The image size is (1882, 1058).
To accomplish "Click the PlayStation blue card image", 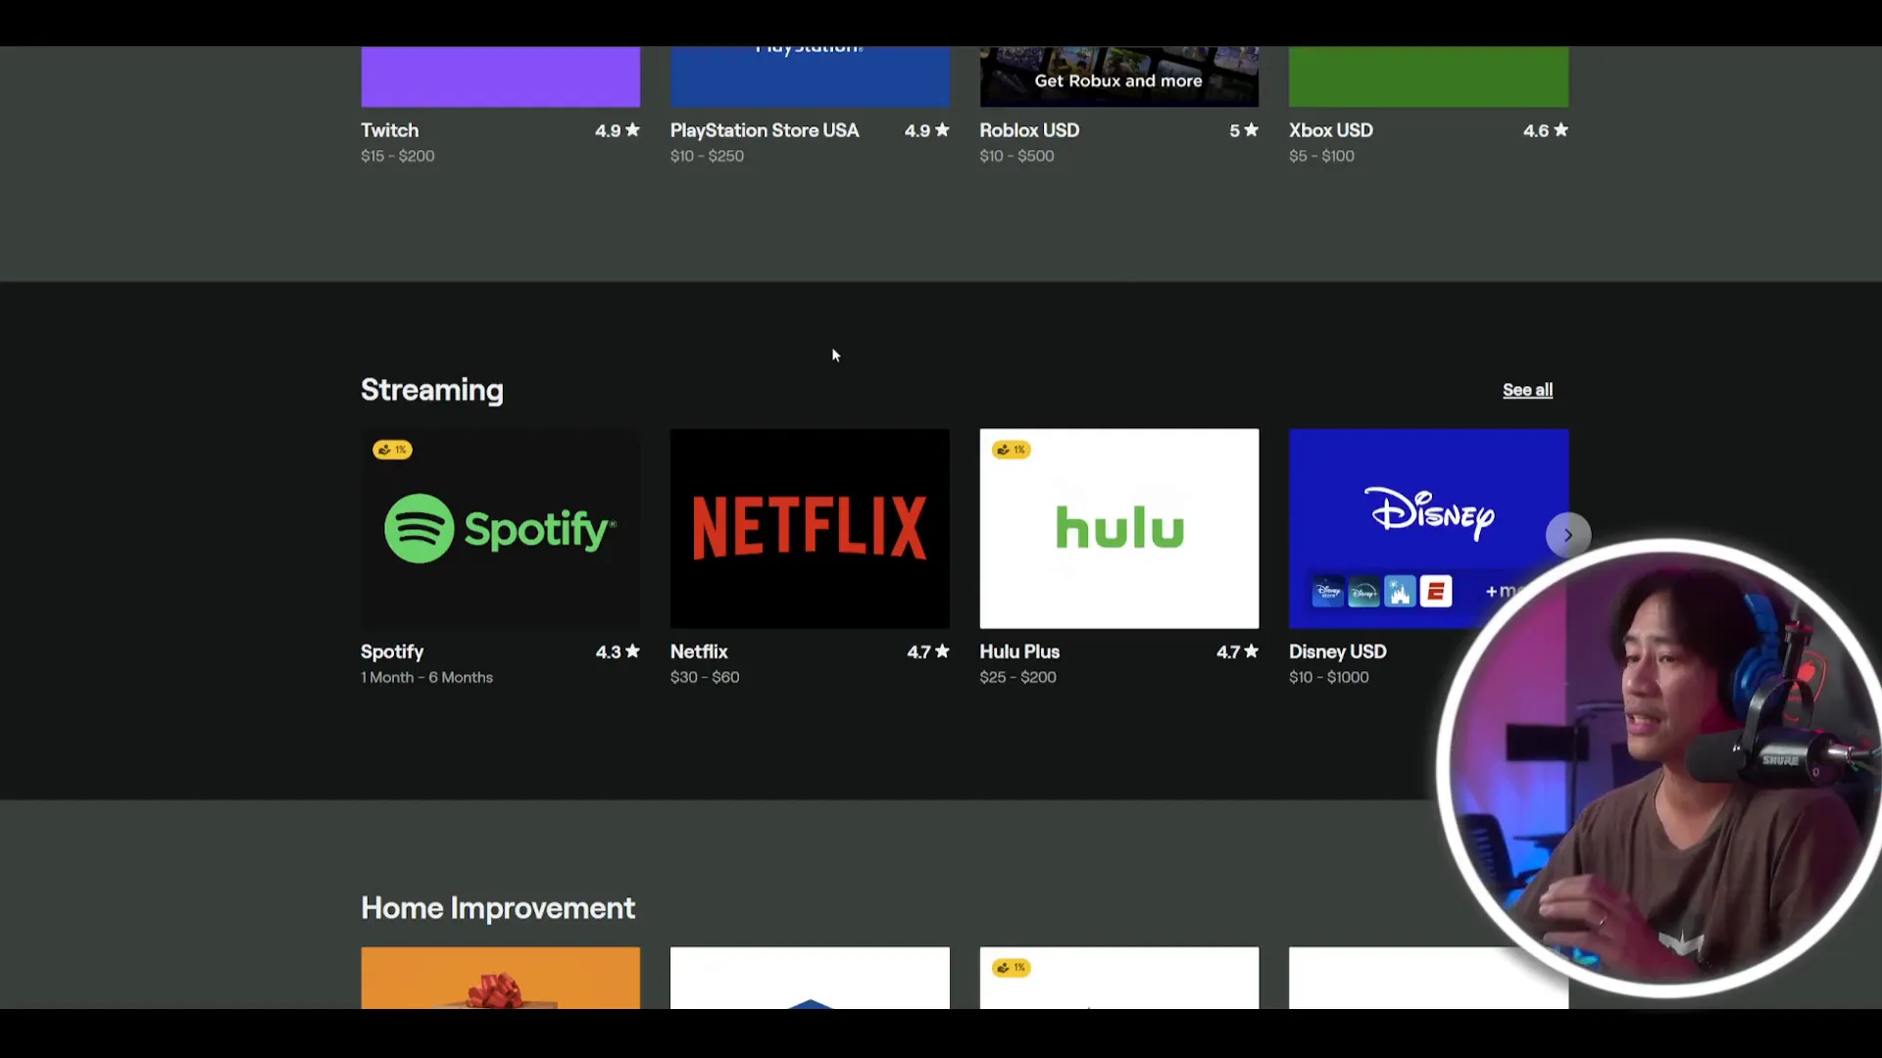I will (810, 76).
